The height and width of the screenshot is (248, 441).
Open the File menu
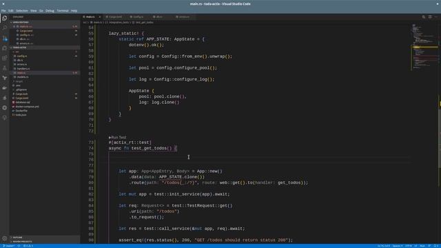pyautogui.click(x=3, y=11)
